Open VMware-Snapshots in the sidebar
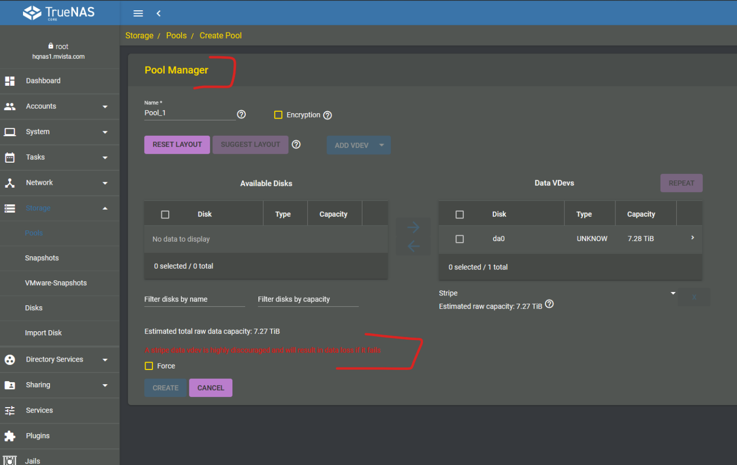 56,283
